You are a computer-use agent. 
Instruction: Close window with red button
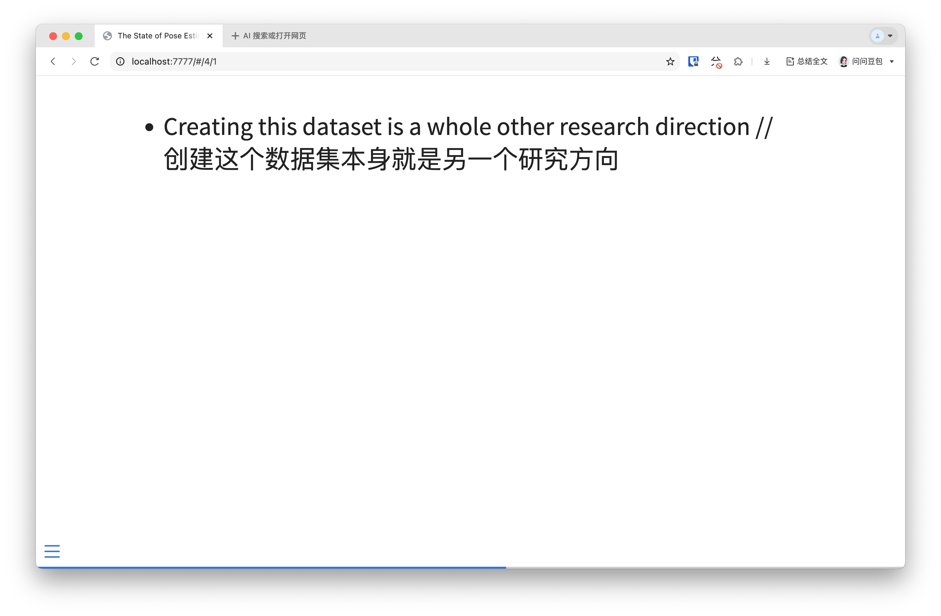(x=53, y=36)
